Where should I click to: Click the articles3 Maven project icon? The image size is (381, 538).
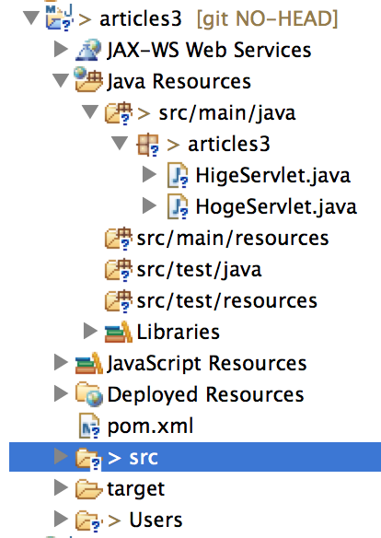[x=60, y=18]
